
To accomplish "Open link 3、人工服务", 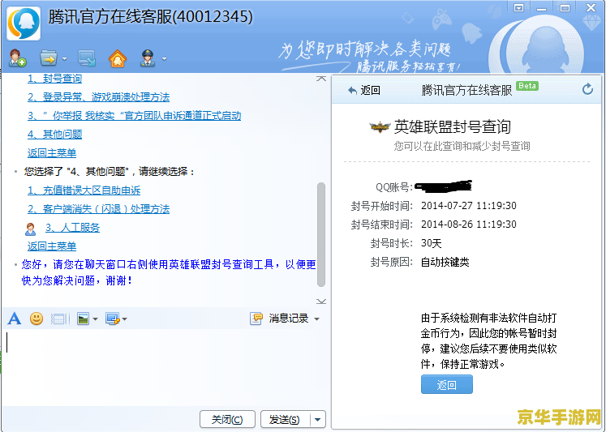I will 73,228.
